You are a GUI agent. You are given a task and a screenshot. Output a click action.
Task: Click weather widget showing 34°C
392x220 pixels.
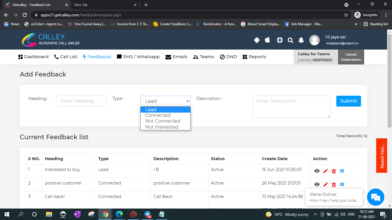click(287, 214)
